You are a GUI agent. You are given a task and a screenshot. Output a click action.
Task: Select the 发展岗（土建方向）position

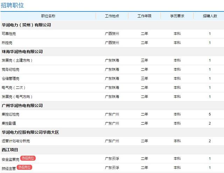(x=17, y=60)
